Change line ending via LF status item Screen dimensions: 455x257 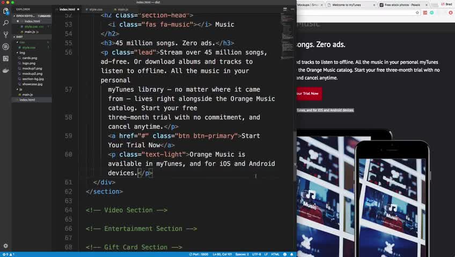[266, 254]
